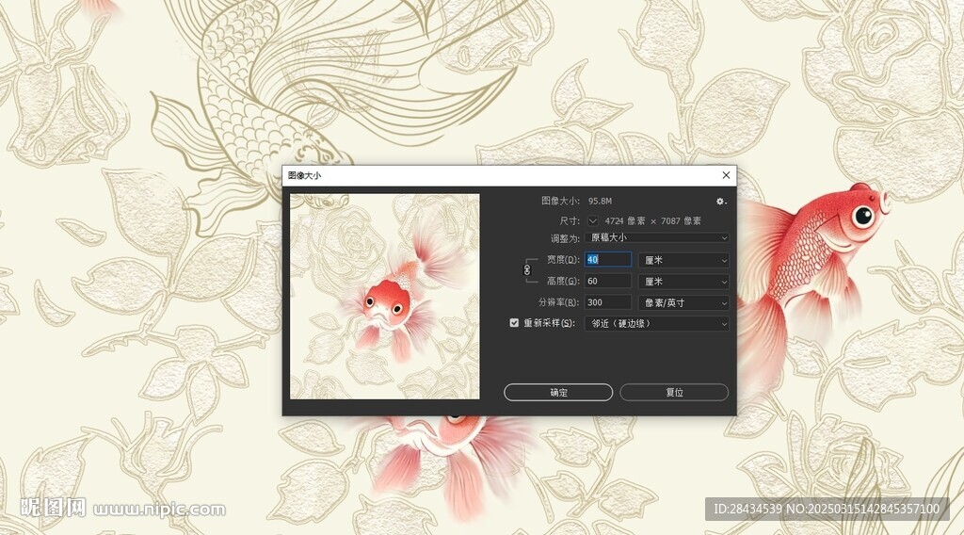This screenshot has width=964, height=535.
Task: Click the goldfish preview thumbnail in dialog
Action: tap(385, 297)
